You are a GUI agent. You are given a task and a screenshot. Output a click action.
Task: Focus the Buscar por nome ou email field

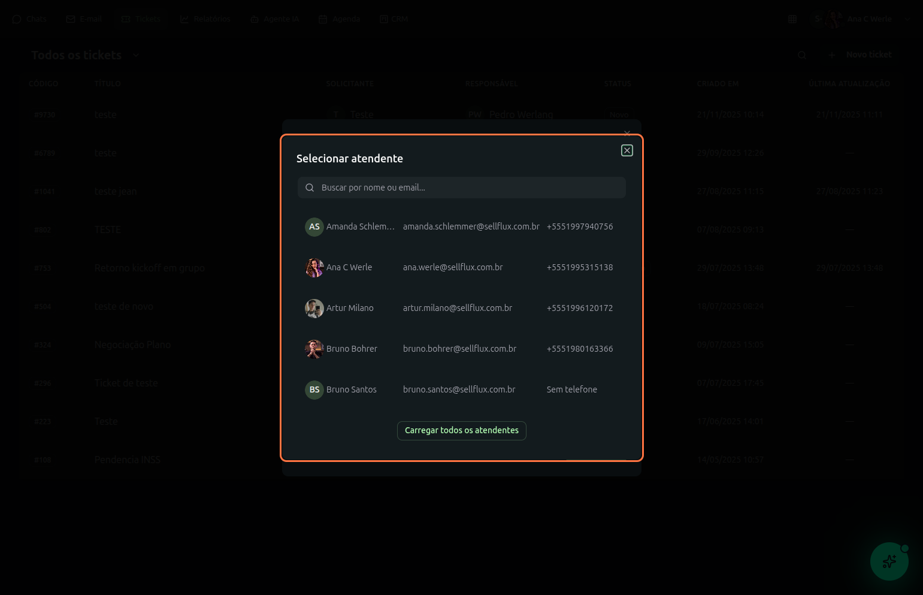pyautogui.click(x=467, y=188)
